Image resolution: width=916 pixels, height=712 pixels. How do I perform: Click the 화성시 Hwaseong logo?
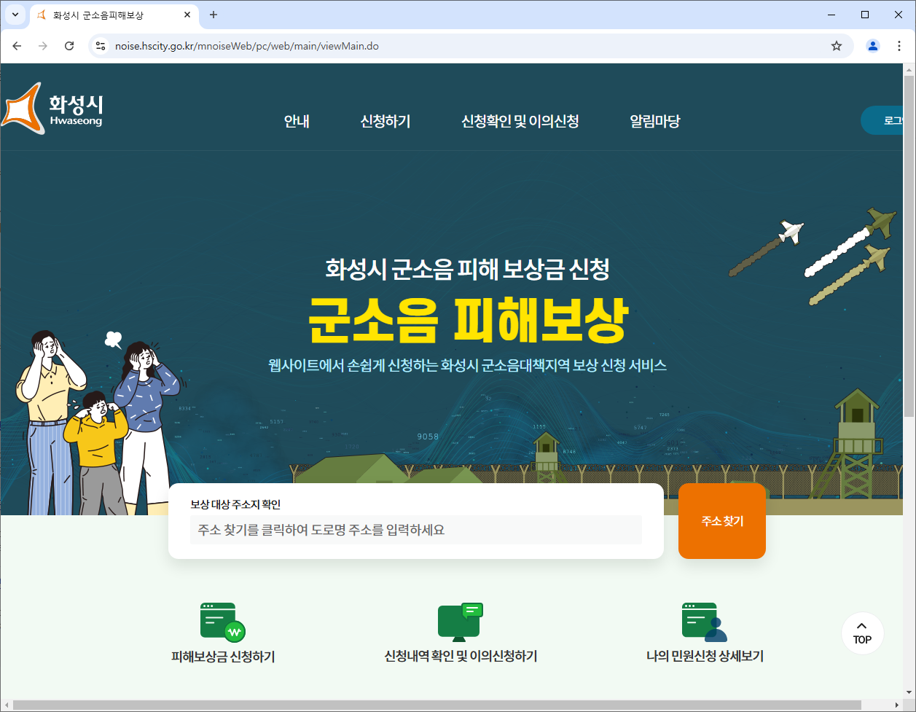[x=55, y=106]
